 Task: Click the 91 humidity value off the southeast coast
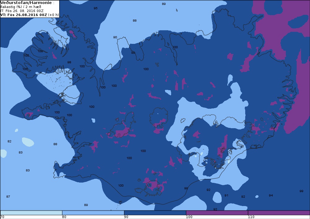pyautogui.click(x=226, y=195)
